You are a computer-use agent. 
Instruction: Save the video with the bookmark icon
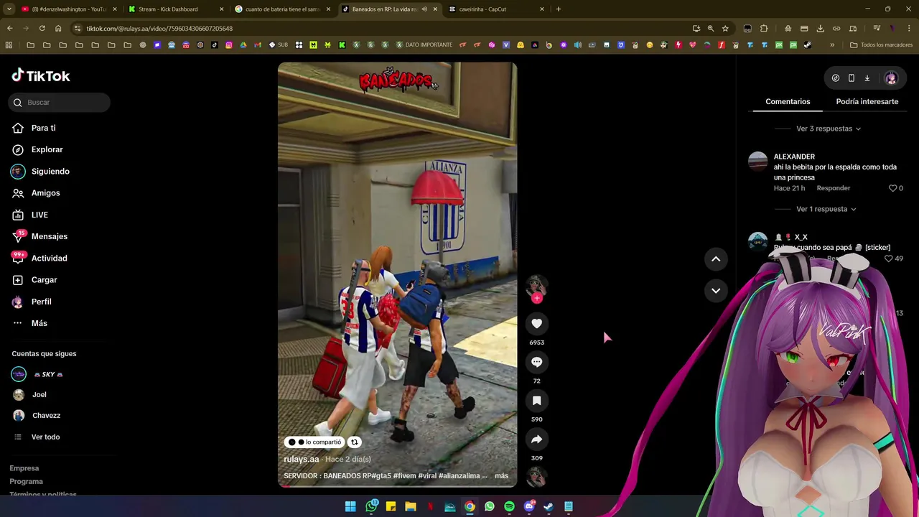tap(536, 401)
